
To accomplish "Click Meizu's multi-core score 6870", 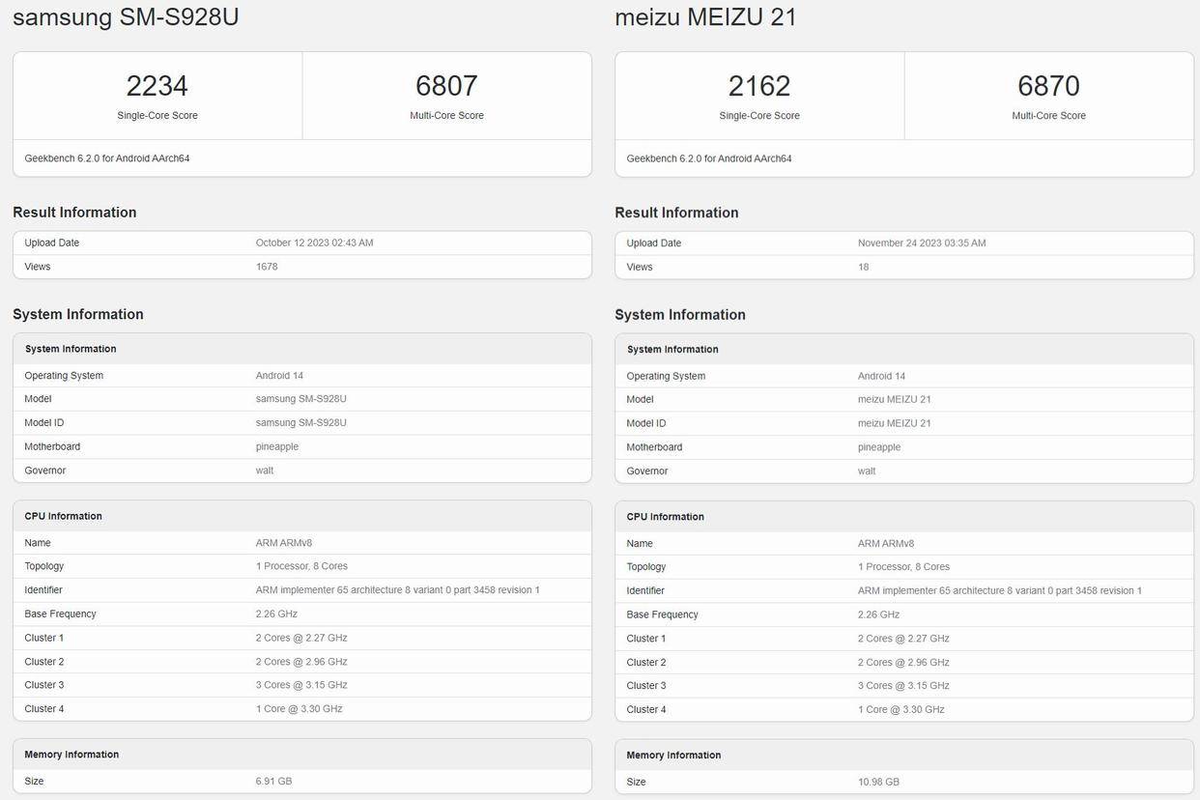I will 1048,86.
